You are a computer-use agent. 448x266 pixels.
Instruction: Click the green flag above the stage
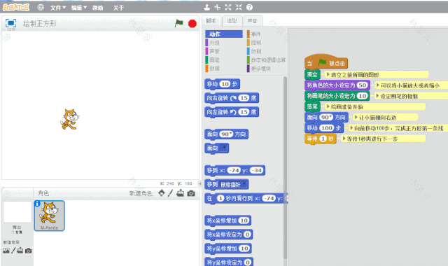(179, 23)
